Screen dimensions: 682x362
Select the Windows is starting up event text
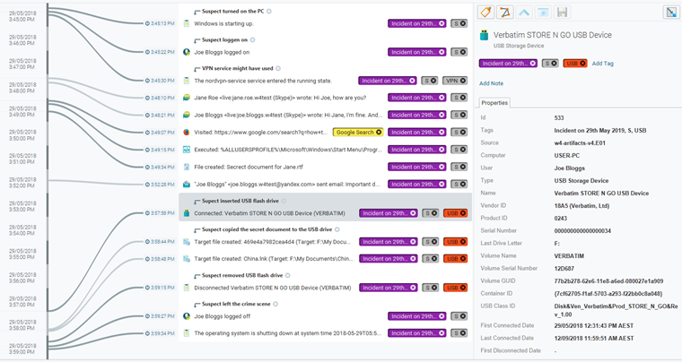tap(224, 23)
